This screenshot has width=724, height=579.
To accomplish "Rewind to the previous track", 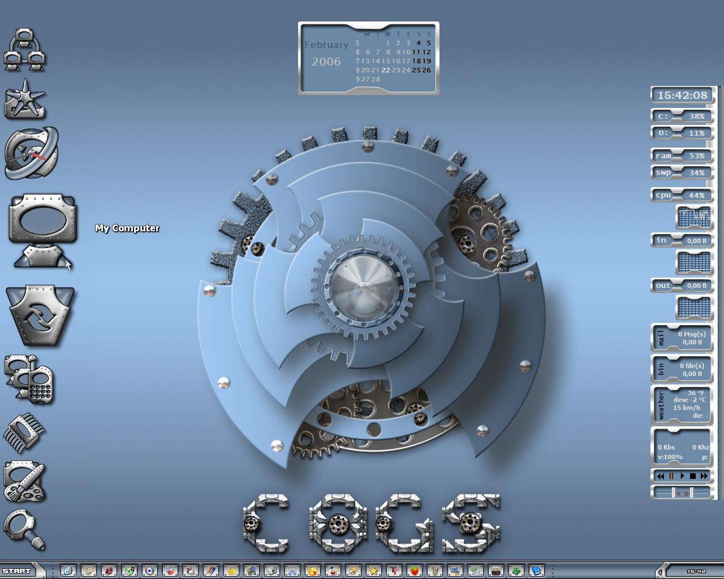I will pos(661,476).
